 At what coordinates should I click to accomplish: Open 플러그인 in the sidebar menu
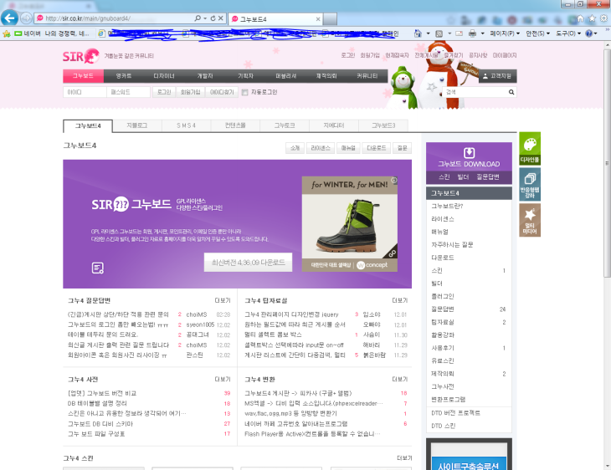pyautogui.click(x=442, y=296)
